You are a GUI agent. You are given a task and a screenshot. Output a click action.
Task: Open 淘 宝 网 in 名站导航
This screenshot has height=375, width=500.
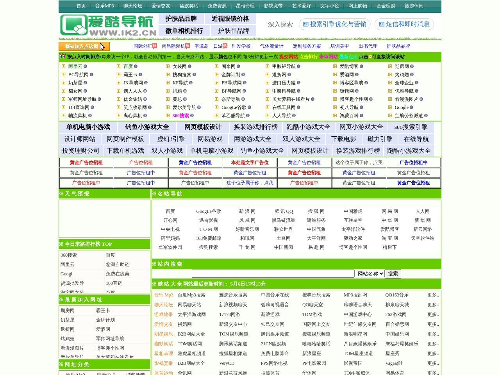click(390, 238)
